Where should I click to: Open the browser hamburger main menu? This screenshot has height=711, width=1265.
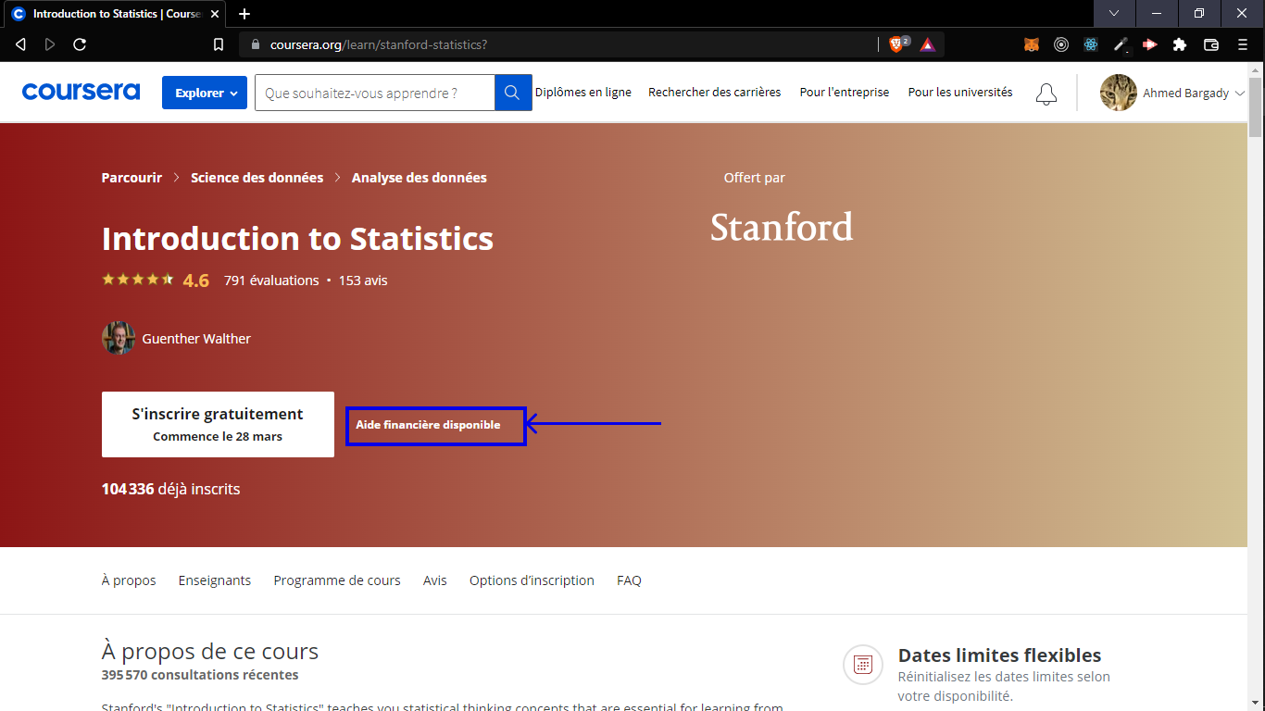(1243, 44)
